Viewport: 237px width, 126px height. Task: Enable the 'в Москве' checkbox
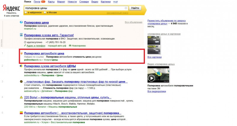point(45,12)
